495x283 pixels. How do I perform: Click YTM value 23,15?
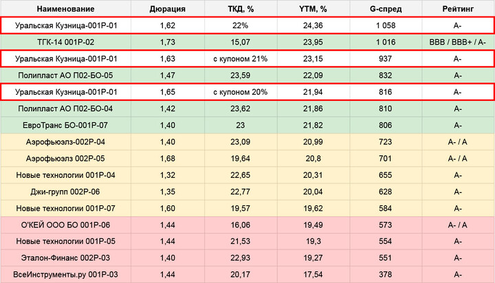click(313, 58)
